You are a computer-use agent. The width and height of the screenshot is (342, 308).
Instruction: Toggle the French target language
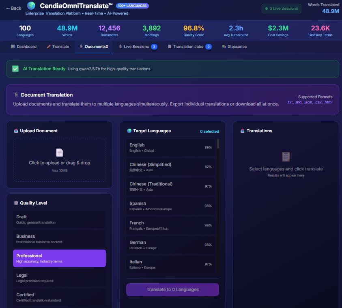(x=170, y=225)
